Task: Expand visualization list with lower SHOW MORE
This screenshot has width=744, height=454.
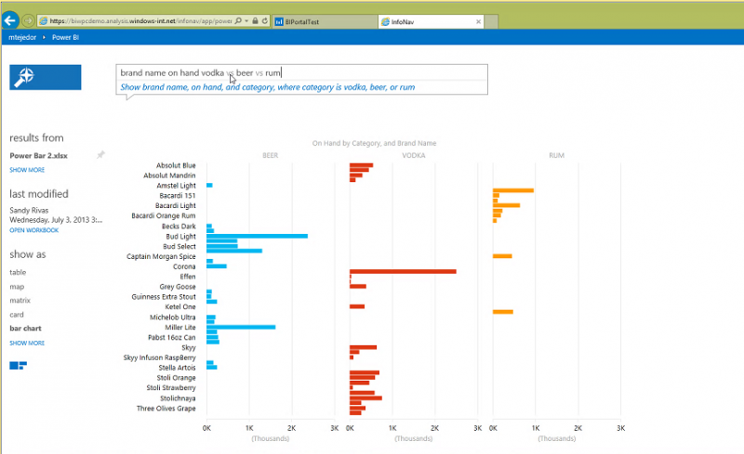Action: click(27, 343)
